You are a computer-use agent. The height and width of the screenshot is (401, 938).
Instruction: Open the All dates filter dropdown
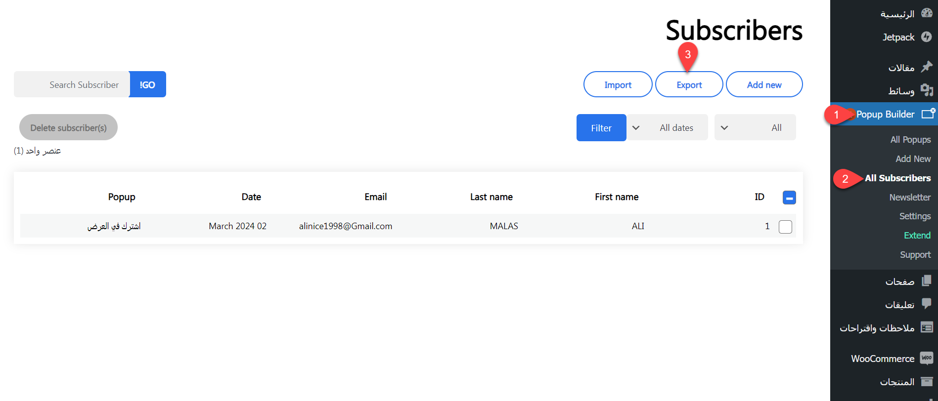[x=667, y=128]
